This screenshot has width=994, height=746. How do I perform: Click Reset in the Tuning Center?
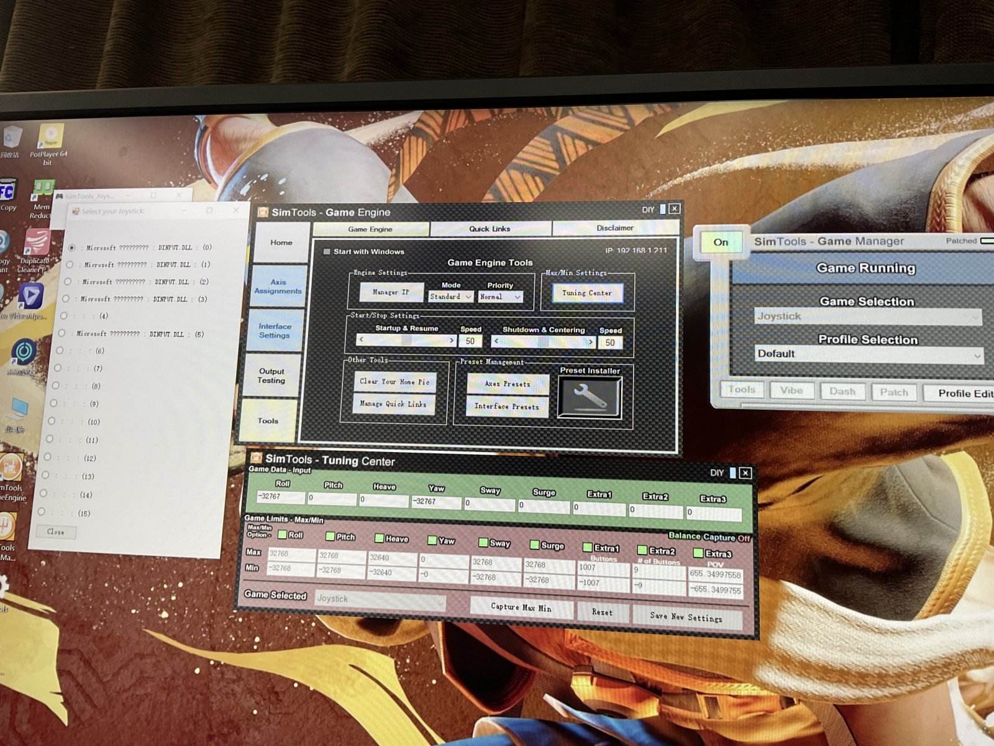coord(602,612)
